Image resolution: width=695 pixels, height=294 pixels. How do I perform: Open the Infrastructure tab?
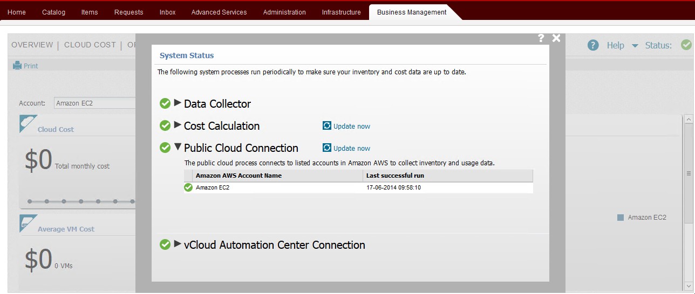(x=341, y=12)
